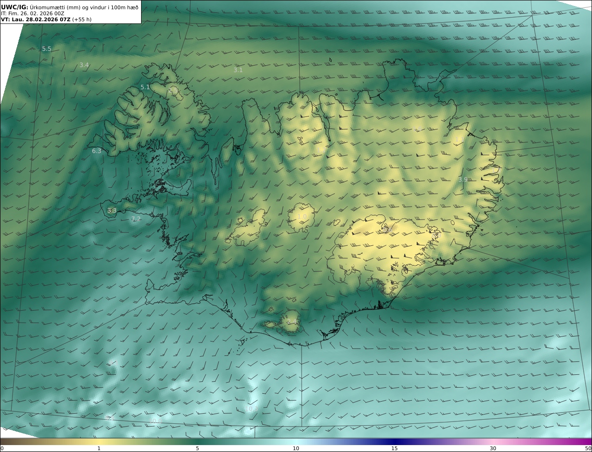Click the valid time 'VT: Lau. 28.02.2026 07Z'
The image size is (592, 452).
[x=36, y=20]
